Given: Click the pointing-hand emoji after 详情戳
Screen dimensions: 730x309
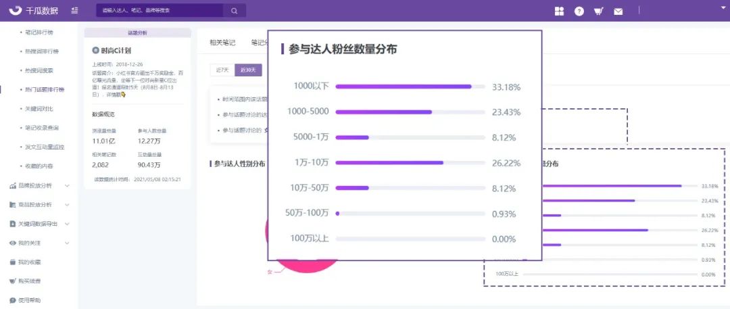Looking at the screenshot, I should pos(124,94).
